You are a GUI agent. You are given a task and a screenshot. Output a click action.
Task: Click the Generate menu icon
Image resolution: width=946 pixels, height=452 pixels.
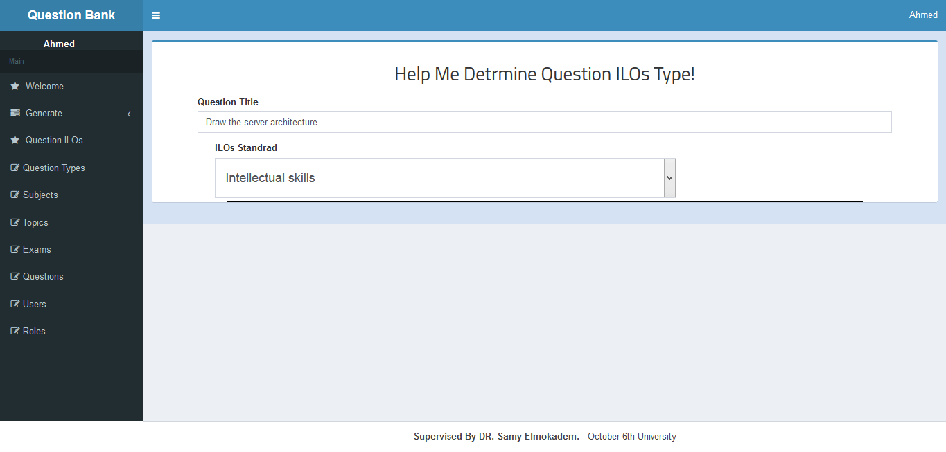tap(15, 113)
